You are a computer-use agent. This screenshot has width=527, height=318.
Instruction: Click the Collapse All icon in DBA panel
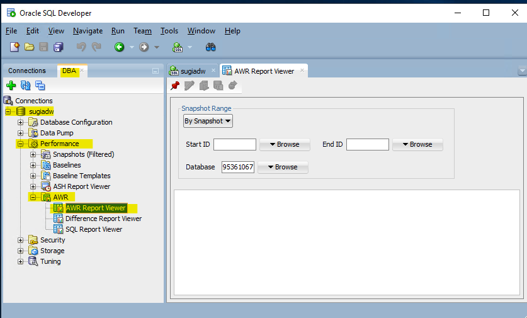(40, 86)
